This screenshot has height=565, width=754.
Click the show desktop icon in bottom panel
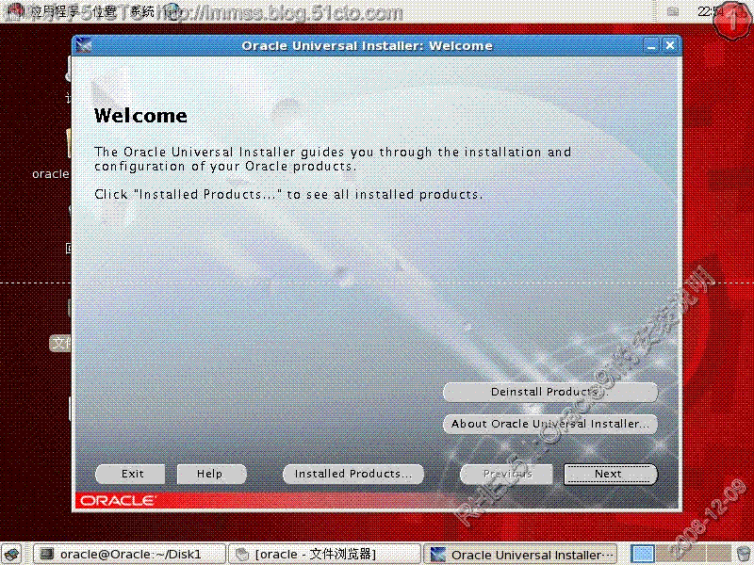coord(11,555)
